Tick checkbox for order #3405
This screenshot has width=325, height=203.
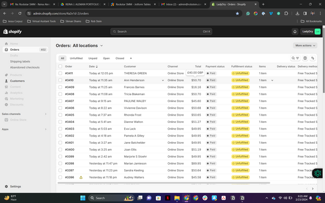[60, 115]
